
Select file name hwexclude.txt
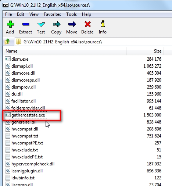tap(25, 150)
